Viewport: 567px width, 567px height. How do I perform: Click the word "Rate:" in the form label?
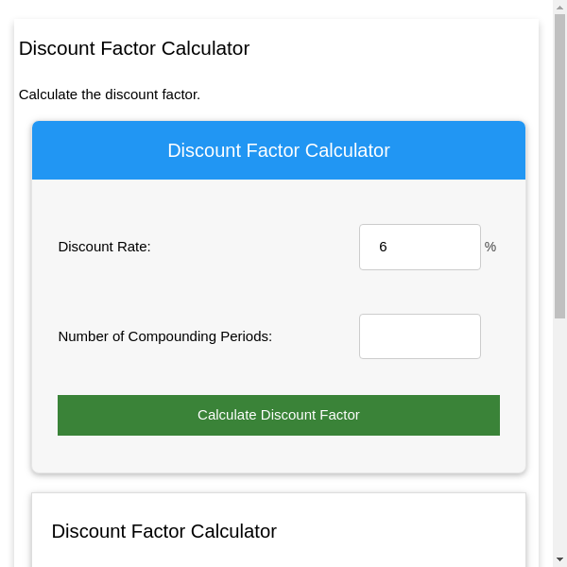(x=130, y=247)
